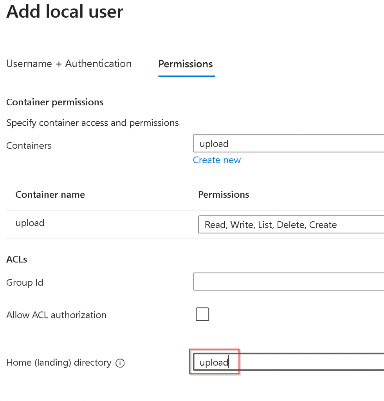Click the Home (landing) directory label
This screenshot has height=401, width=384.
click(x=59, y=363)
